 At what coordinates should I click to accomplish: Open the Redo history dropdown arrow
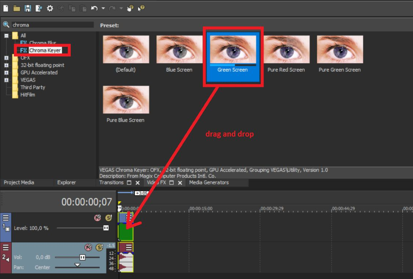click(x=121, y=8)
